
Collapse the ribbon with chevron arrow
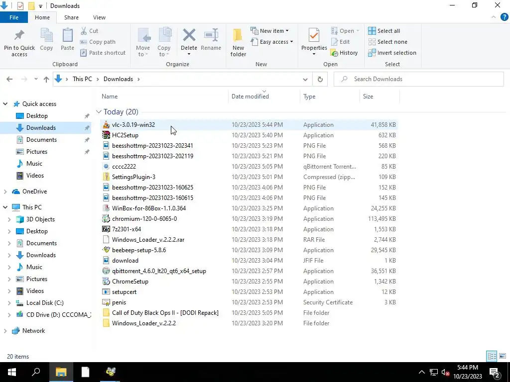[x=494, y=17]
